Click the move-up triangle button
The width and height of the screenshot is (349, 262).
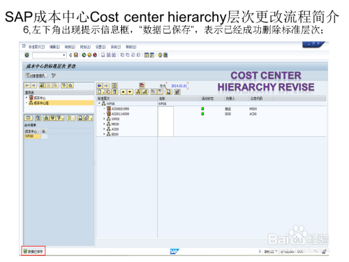click(x=124, y=92)
